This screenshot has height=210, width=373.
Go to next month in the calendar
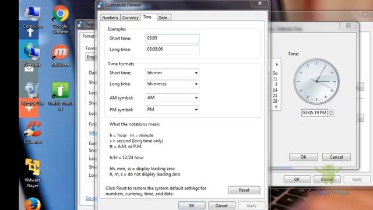point(277,65)
